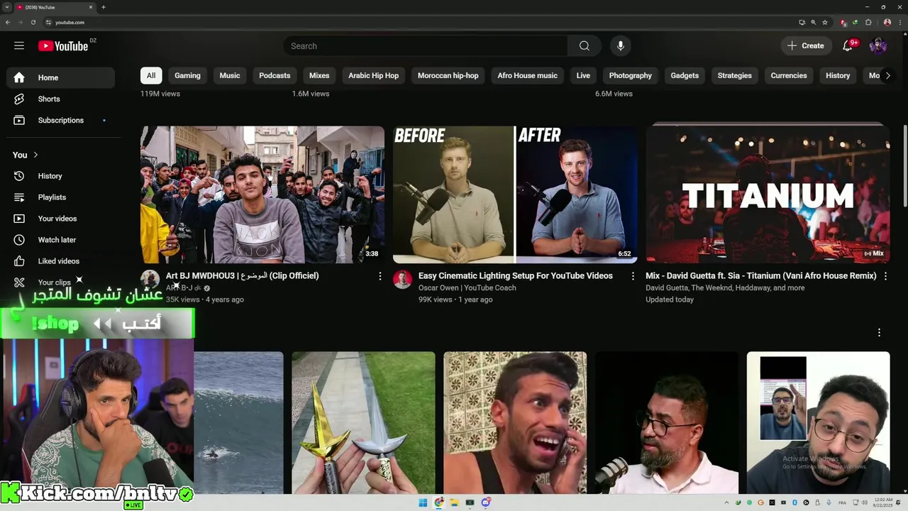Open Oscar Owen | YouTube Coach channel
This screenshot has height=511, width=908.
pos(467,287)
